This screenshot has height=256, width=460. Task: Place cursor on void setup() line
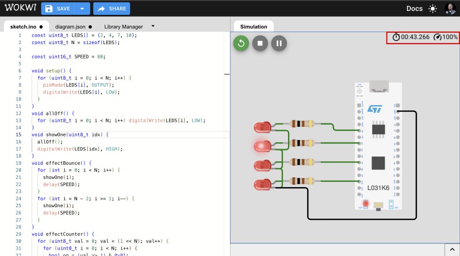click(52, 71)
